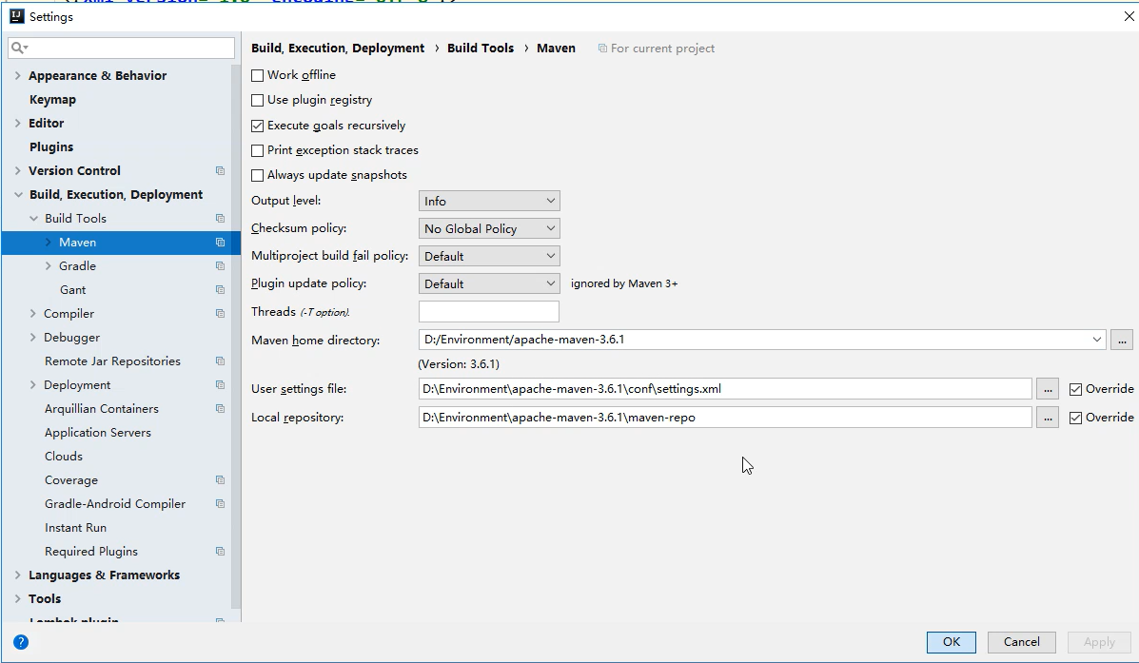Click project-level icon next to Gant row
This screenshot has height=663, width=1139.
[220, 290]
